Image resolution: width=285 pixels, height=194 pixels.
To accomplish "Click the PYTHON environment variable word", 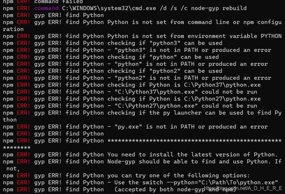I will pos(271,36).
